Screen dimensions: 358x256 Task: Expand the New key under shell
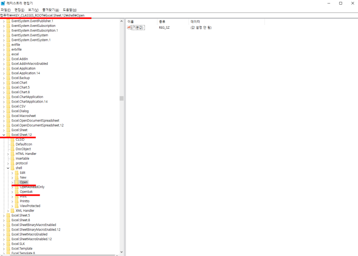pos(12,178)
